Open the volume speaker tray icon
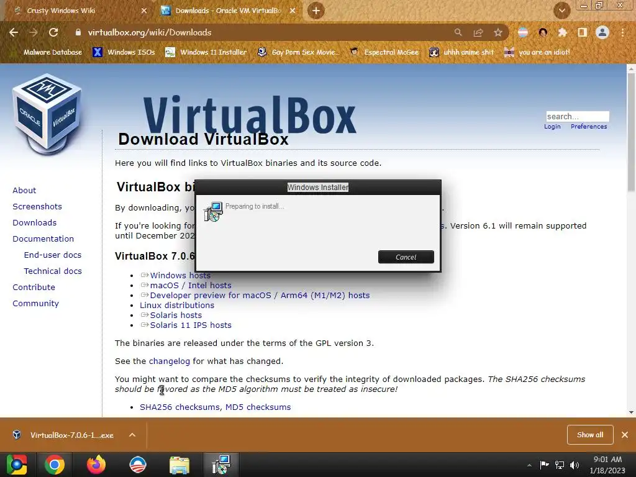The height and width of the screenshot is (477, 636). [x=575, y=465]
